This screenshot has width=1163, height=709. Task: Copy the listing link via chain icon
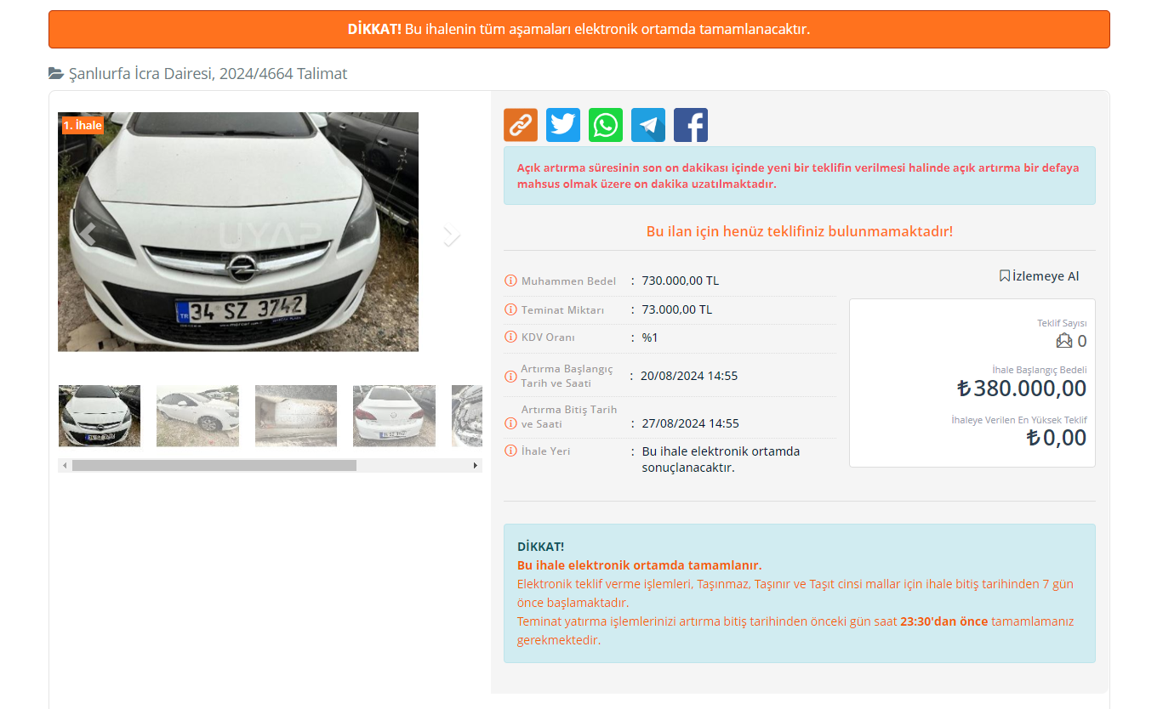520,125
